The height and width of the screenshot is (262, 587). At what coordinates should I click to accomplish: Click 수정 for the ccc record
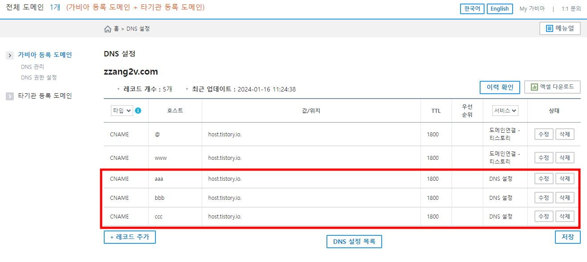click(544, 216)
